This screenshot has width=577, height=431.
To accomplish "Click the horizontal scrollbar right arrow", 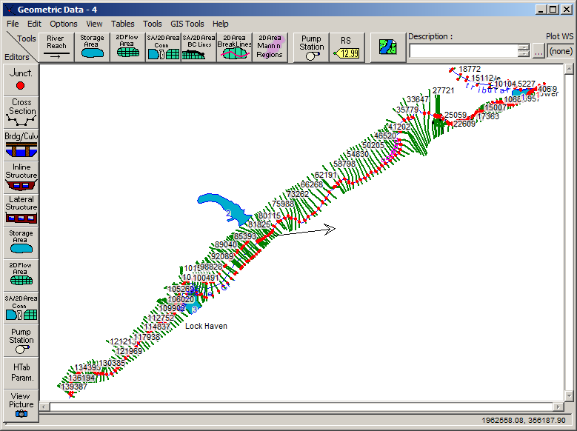I will 558,407.
